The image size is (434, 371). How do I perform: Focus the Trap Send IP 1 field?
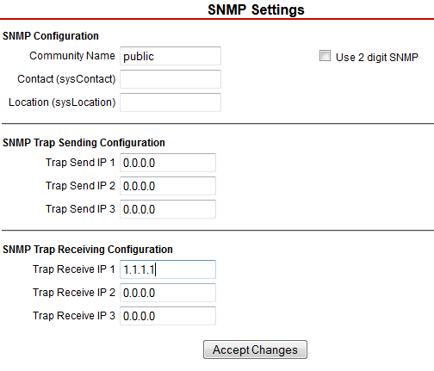pos(168,163)
